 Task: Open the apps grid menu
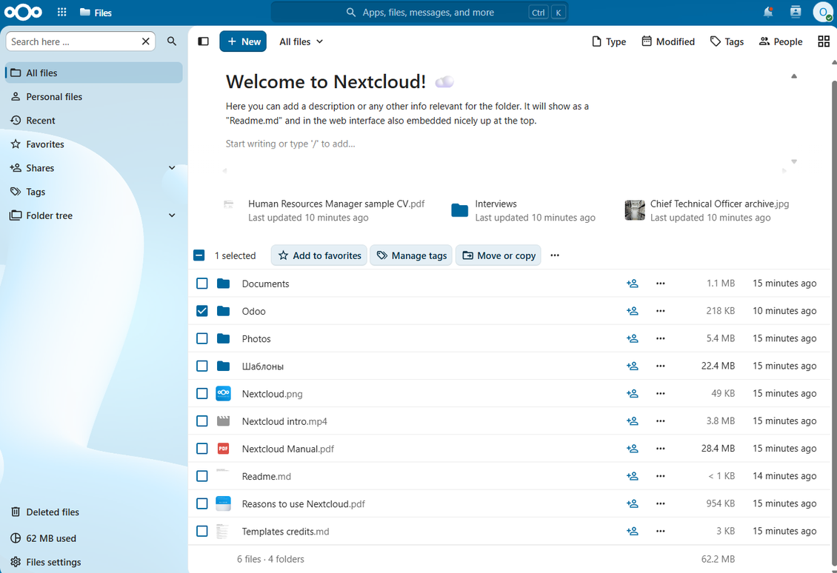point(62,13)
